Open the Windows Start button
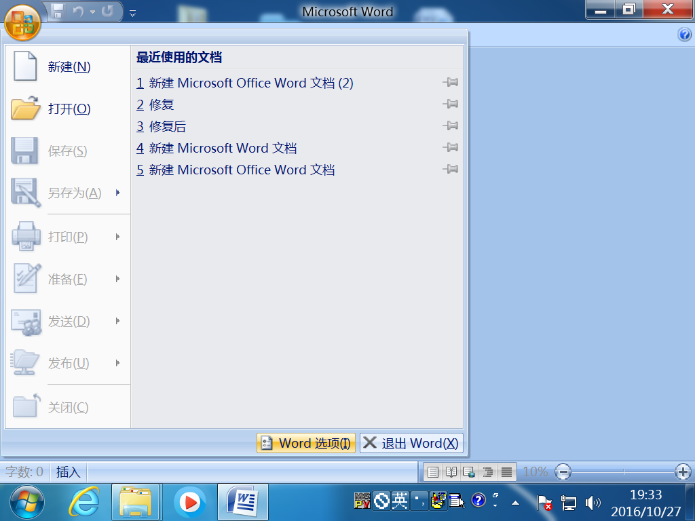695x521 pixels. [27, 503]
